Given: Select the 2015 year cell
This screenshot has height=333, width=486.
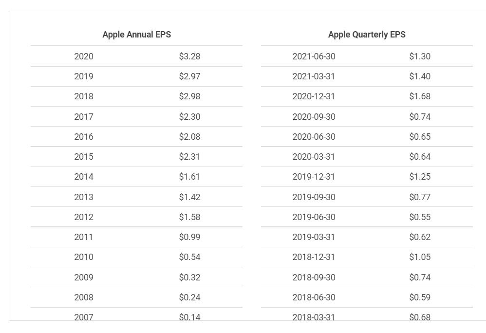Looking at the screenshot, I should [x=84, y=157].
